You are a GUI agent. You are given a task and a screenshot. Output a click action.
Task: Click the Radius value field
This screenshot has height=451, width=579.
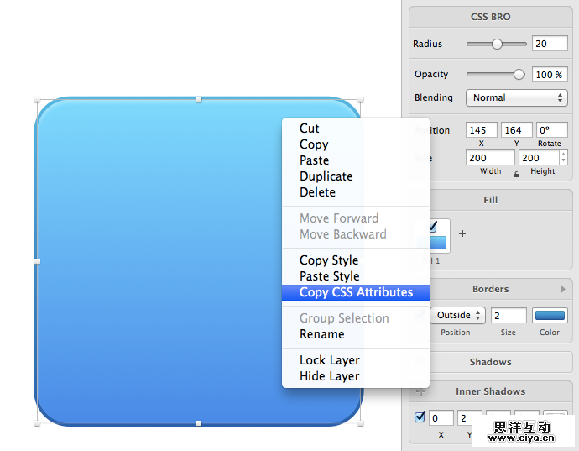coord(550,44)
